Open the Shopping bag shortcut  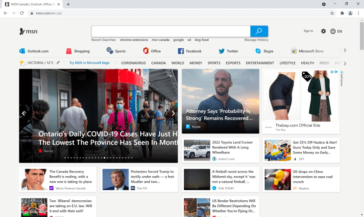coord(69,51)
